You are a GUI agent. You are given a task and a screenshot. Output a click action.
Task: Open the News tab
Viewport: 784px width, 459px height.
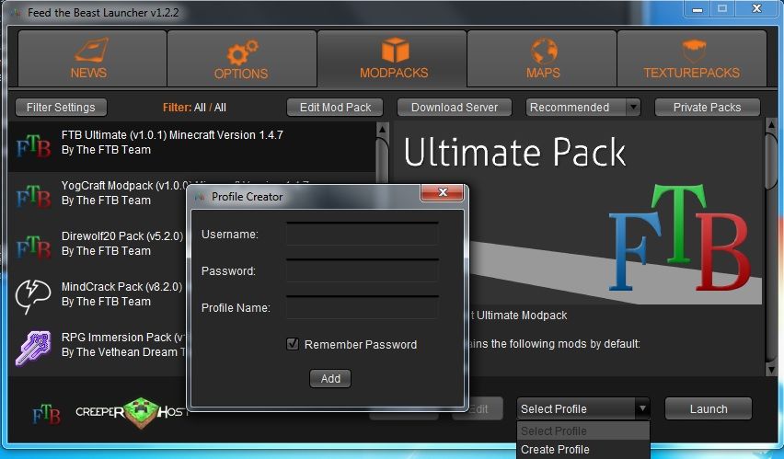click(x=92, y=59)
